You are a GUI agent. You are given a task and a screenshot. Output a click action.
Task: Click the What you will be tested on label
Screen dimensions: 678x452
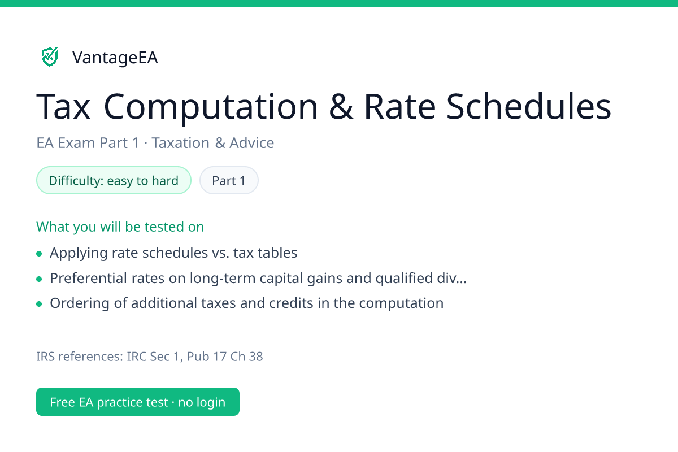[120, 227]
